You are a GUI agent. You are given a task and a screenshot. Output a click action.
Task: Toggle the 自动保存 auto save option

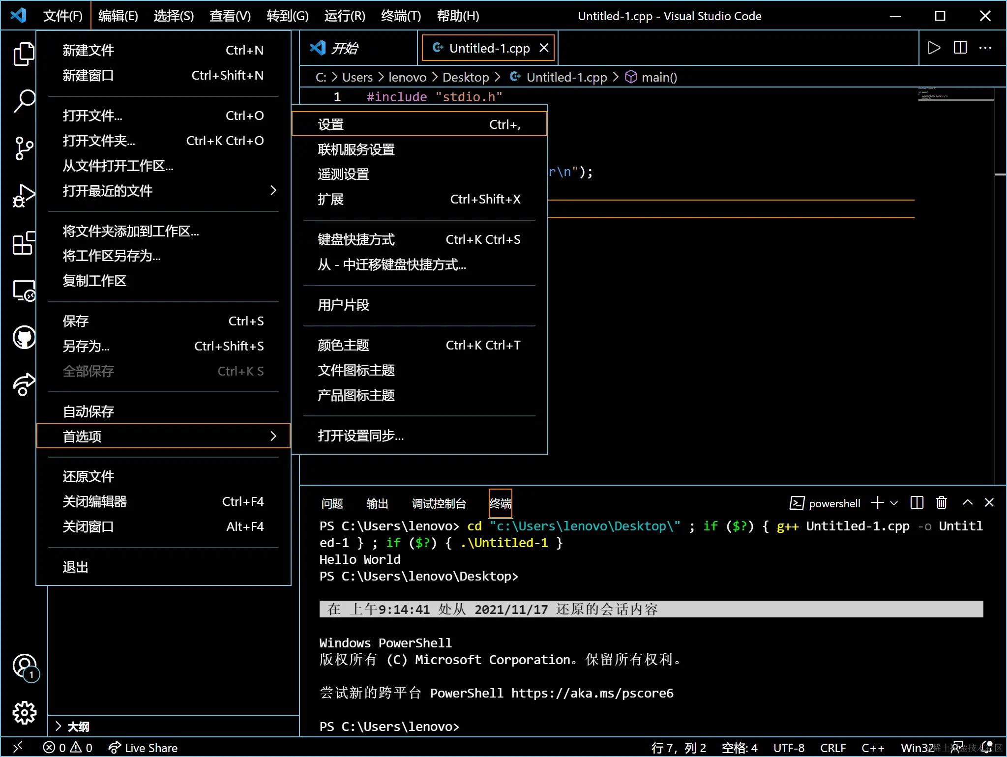pyautogui.click(x=89, y=411)
